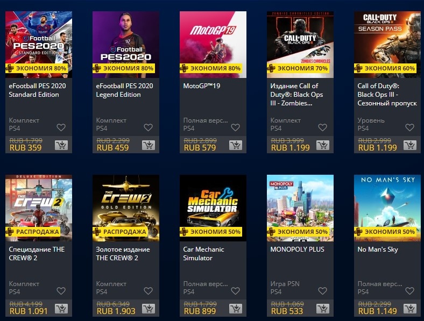Open THE CREW 2 Deluxe Edition cover
Screen dimensions: 424x321
[x=39, y=208]
